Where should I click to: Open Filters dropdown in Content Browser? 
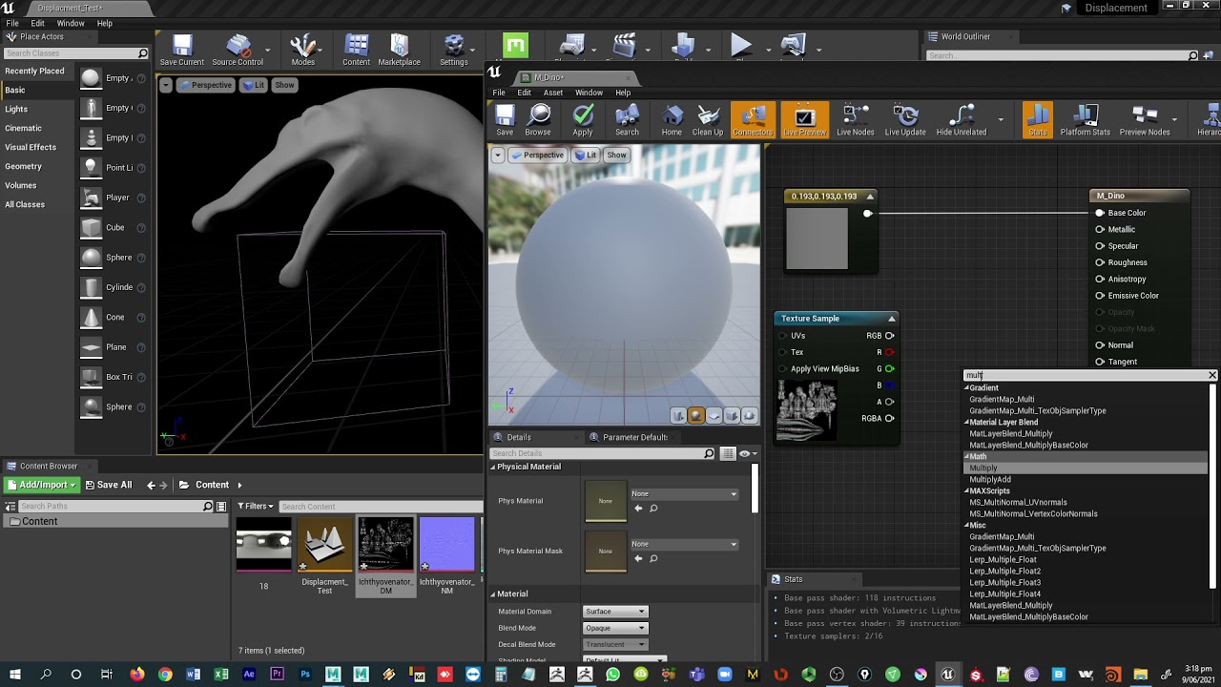(x=255, y=506)
